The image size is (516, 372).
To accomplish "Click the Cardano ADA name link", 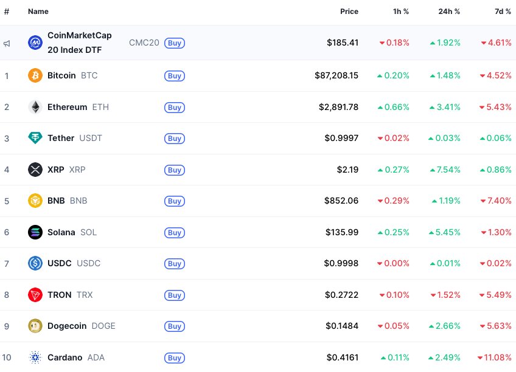I will (x=64, y=357).
